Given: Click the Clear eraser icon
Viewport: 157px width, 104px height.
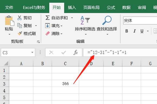Looking at the screenshot, I should pos(48,33).
